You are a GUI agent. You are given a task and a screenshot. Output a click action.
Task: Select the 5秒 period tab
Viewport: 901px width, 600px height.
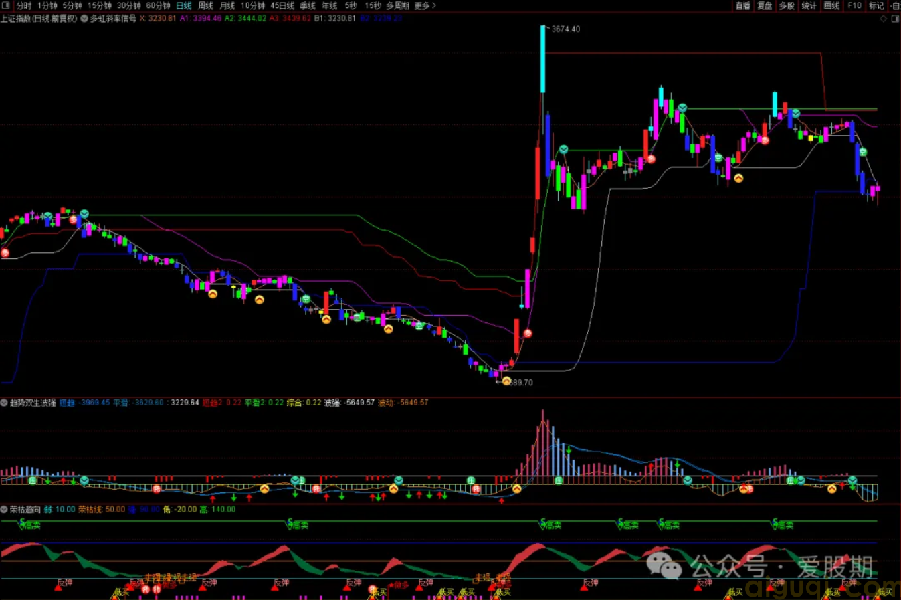(351, 5)
